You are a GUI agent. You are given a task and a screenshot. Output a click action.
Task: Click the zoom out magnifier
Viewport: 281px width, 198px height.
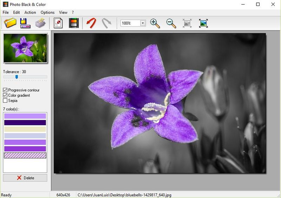pyautogui.click(x=171, y=23)
